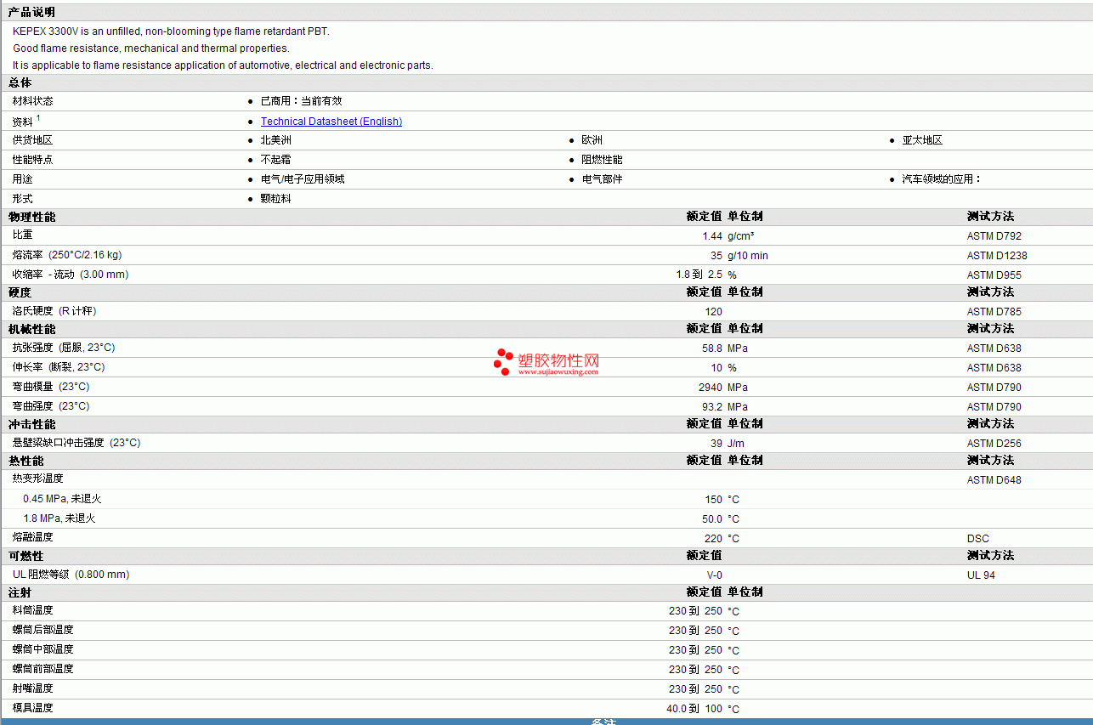The image size is (1093, 725).
Task: Click the 伸长率 (断裂, 23°C) row label
Action: pos(59,367)
